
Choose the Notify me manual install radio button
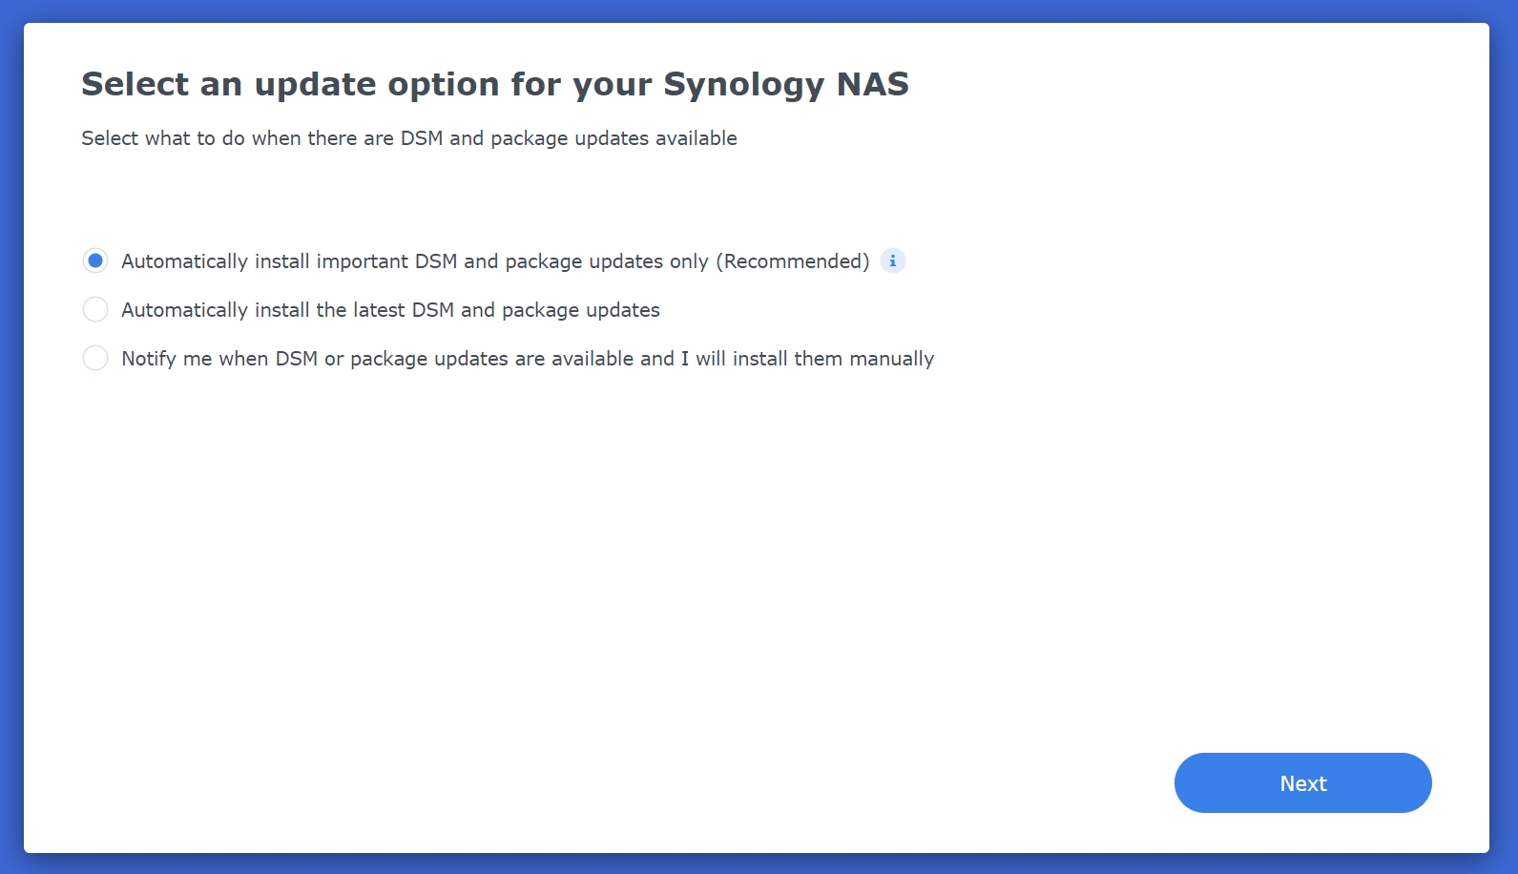click(x=95, y=358)
